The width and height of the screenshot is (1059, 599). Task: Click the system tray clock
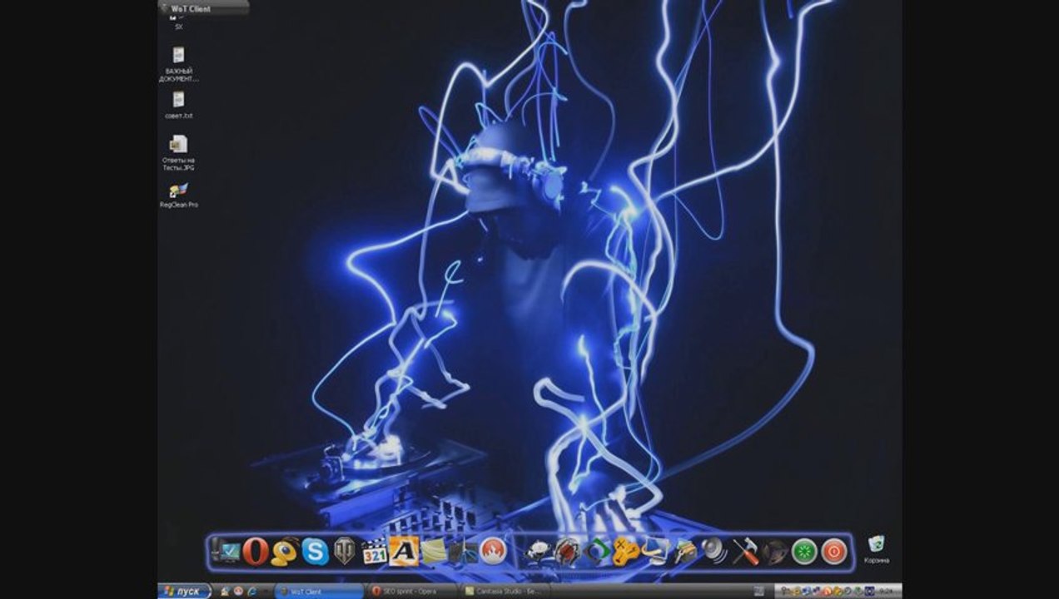pos(888,592)
